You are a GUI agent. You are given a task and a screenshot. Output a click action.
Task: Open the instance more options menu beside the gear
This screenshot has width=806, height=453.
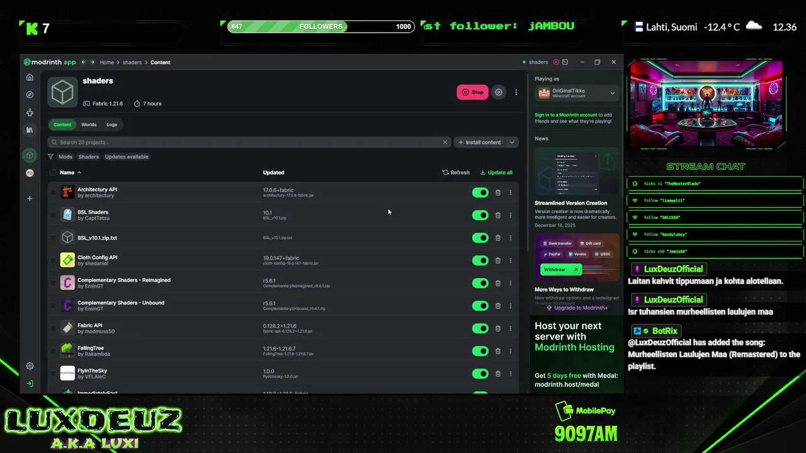[516, 92]
